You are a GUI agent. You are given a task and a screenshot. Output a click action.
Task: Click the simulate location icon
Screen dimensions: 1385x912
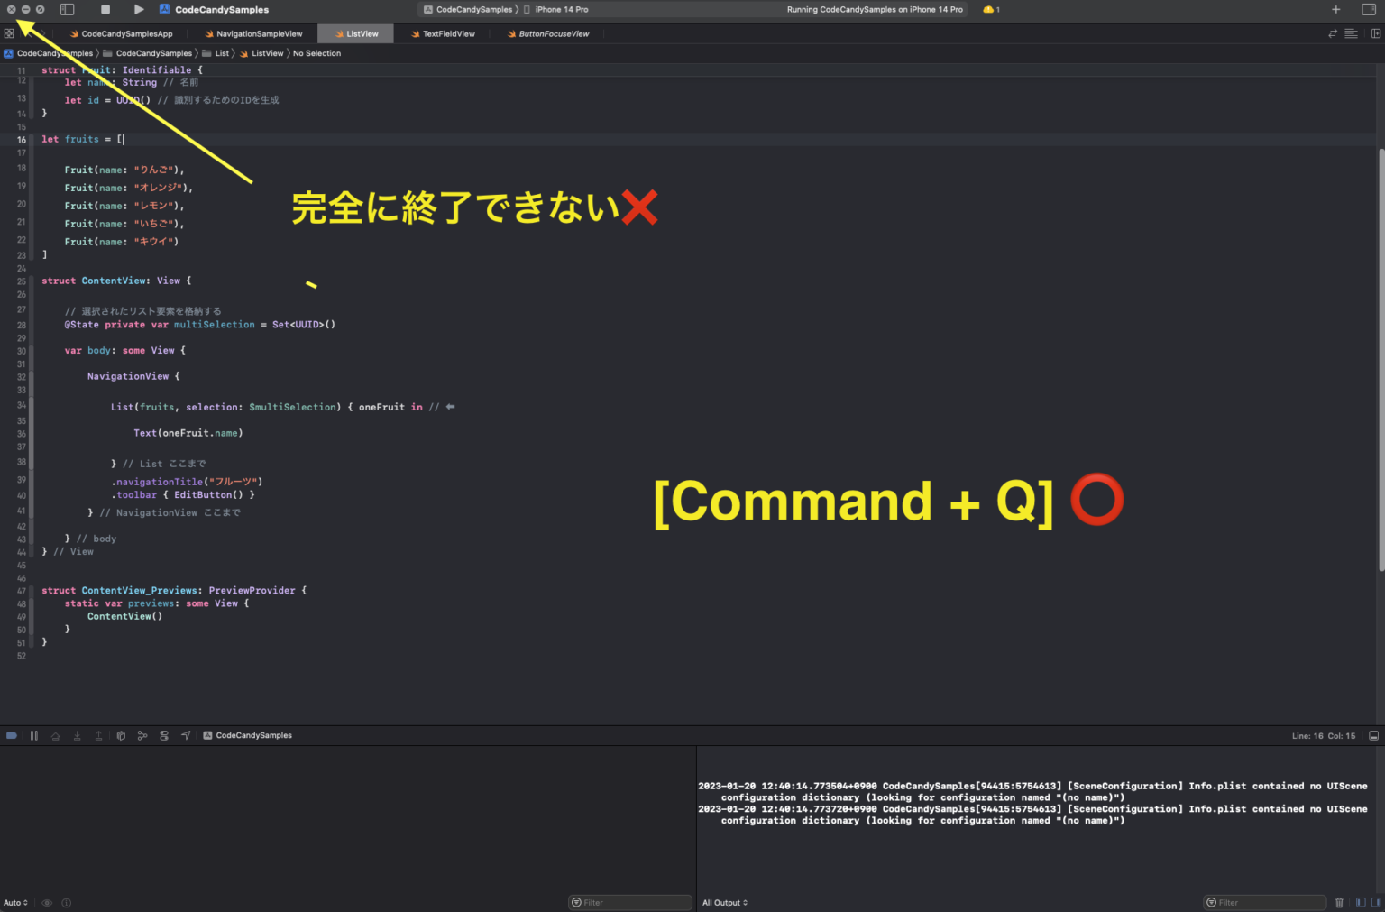(x=186, y=735)
